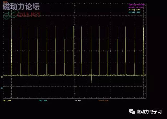Select the yellow CH1 voltage scale readout
The image size is (167, 119).
point(7,101)
